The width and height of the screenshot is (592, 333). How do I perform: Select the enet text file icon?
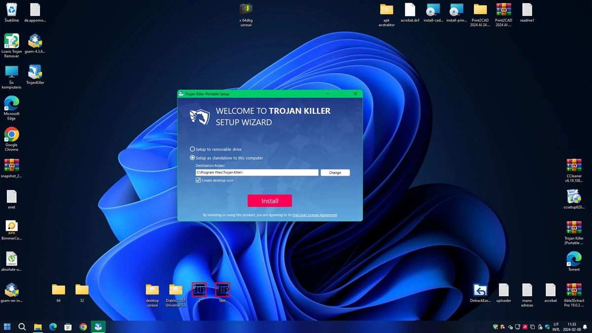(11, 199)
